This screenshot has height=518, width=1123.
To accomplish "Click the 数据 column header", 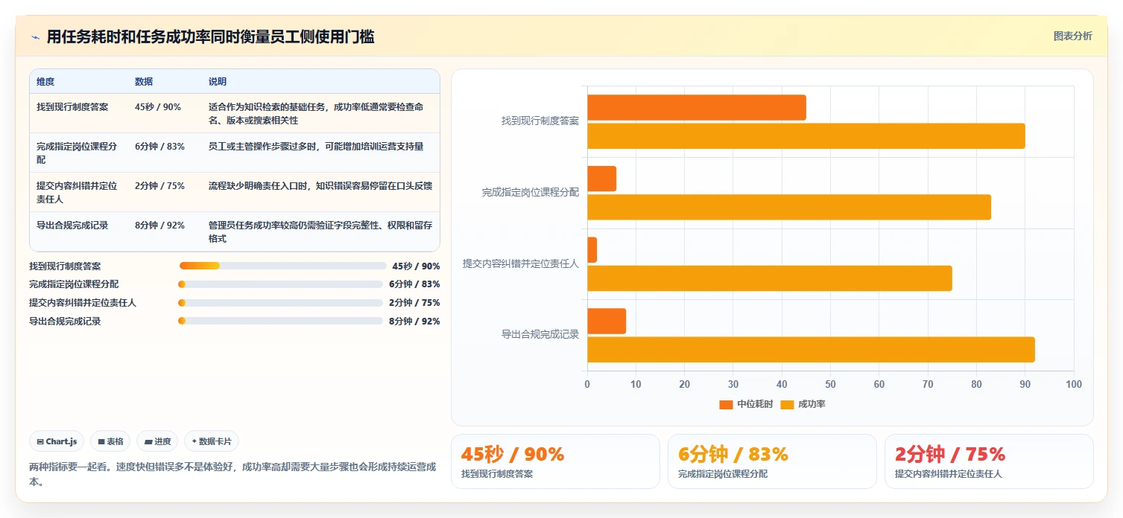I will click(144, 82).
